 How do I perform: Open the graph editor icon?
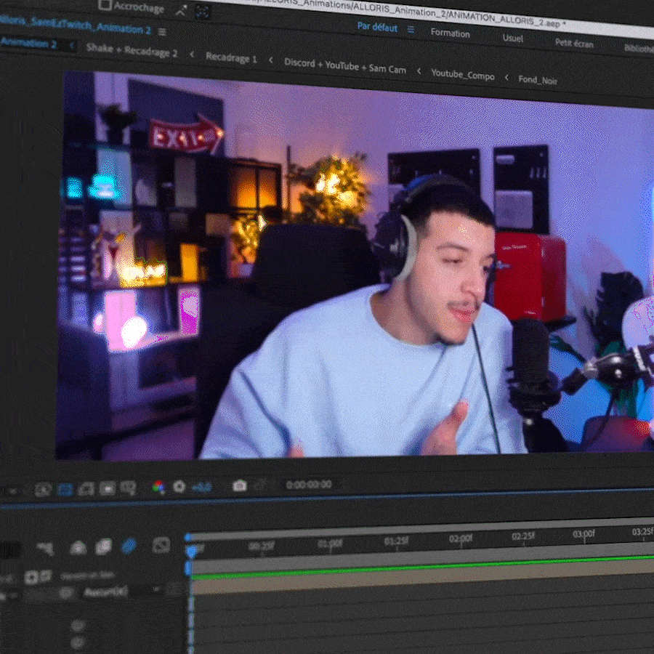(161, 544)
